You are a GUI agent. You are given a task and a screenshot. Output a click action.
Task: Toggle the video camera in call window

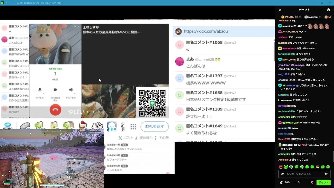pyautogui.click(x=55, y=90)
